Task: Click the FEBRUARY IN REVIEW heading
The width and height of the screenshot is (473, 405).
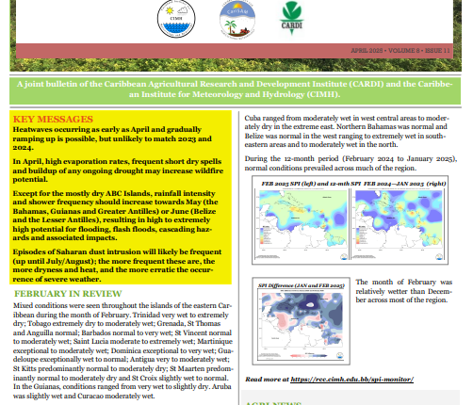Action: pyautogui.click(x=68, y=294)
